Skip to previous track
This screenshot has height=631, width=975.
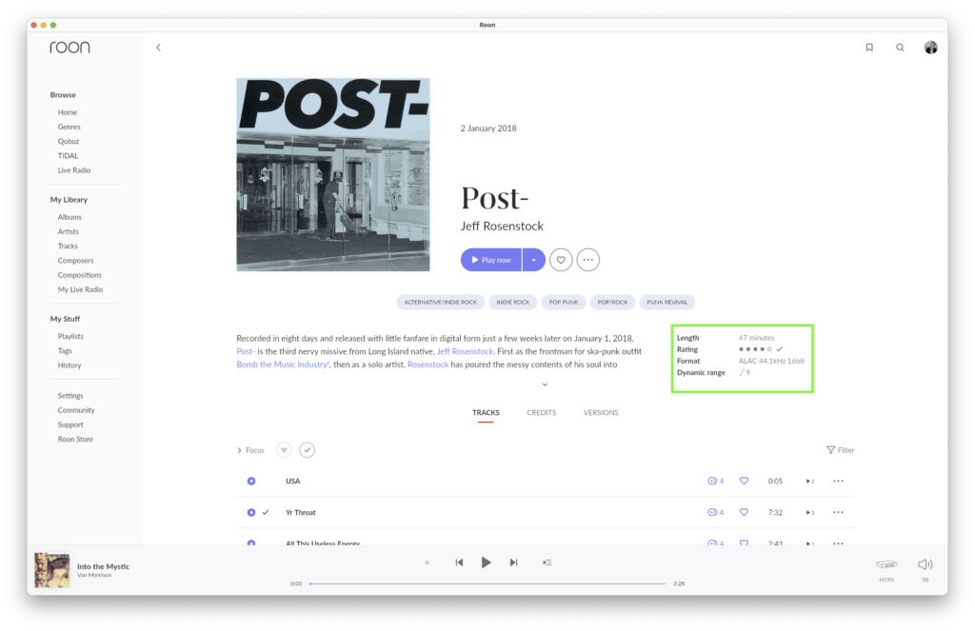459,562
